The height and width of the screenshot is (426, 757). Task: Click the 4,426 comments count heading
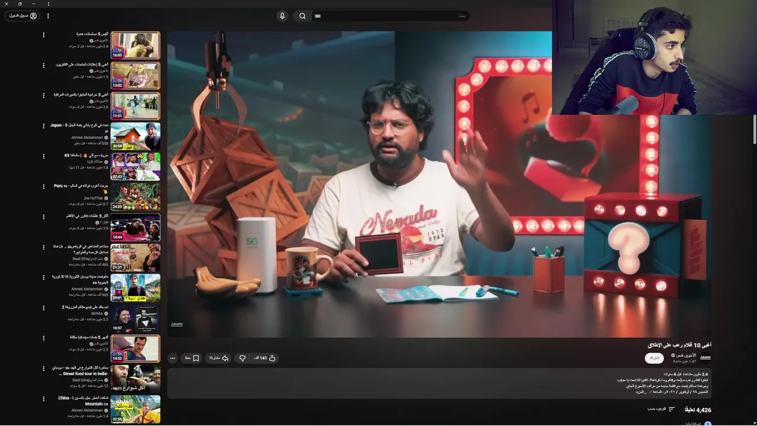click(698, 409)
